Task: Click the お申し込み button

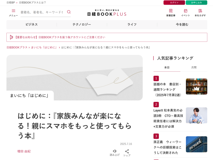Action: [x=197, y=2]
